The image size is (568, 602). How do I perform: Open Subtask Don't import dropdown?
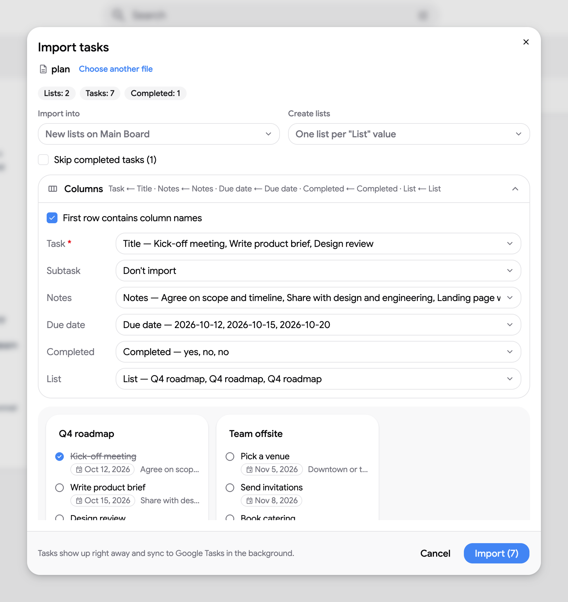(318, 271)
